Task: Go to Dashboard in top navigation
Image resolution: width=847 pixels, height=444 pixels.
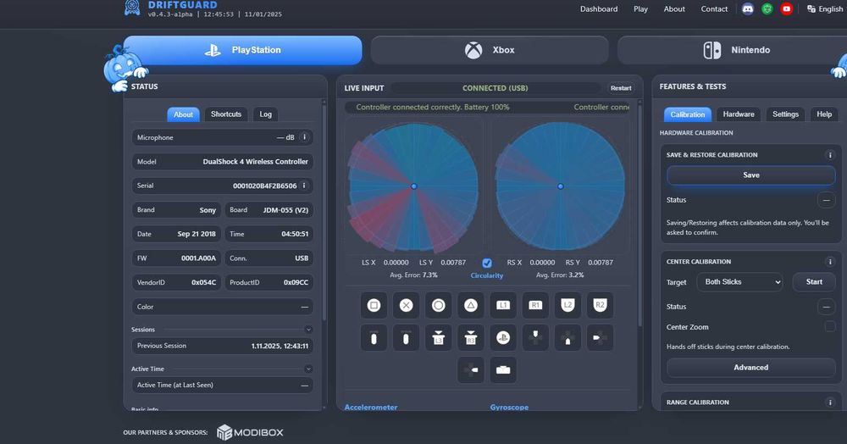Action: pos(599,8)
